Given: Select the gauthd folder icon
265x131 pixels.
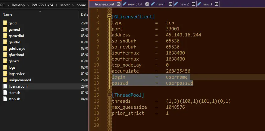Looking at the screenshot, I should [5, 42].
